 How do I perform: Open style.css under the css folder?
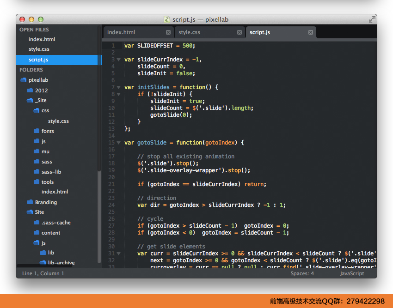tap(58, 121)
